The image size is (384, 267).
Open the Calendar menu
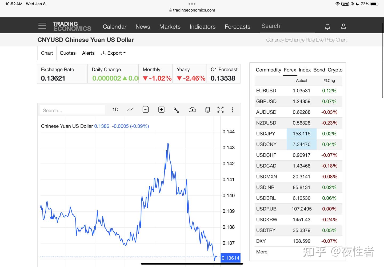tap(114, 27)
